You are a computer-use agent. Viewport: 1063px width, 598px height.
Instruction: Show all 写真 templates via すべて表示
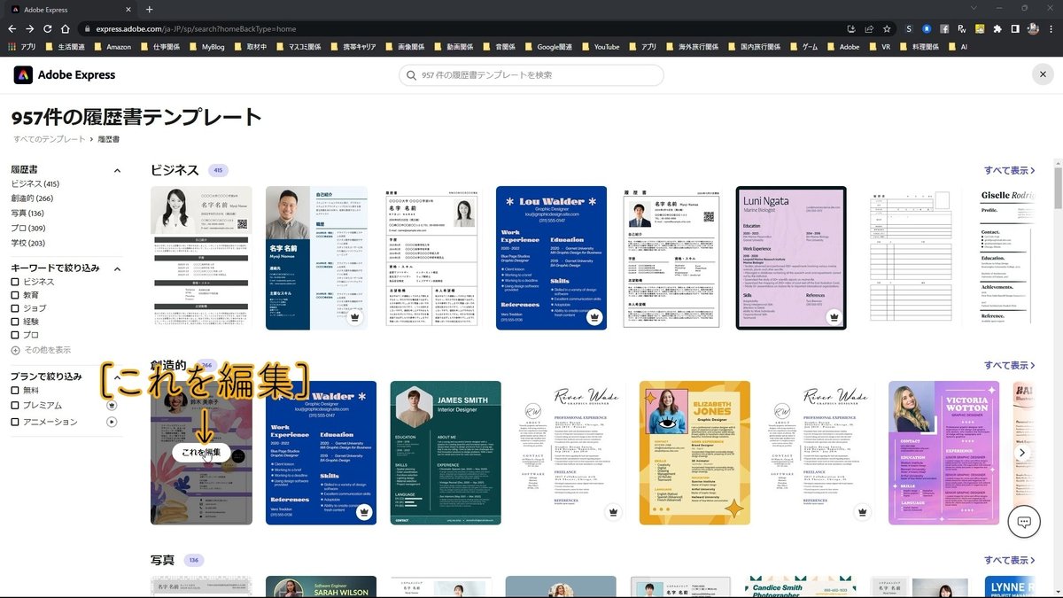pos(1009,560)
